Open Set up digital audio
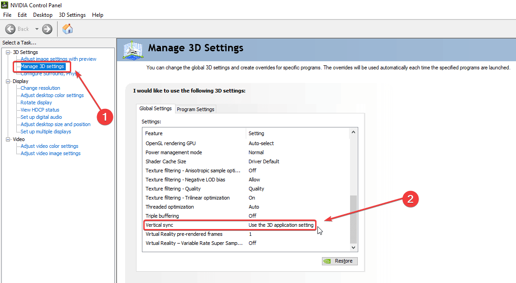The width and height of the screenshot is (516, 283). pyautogui.click(x=41, y=117)
